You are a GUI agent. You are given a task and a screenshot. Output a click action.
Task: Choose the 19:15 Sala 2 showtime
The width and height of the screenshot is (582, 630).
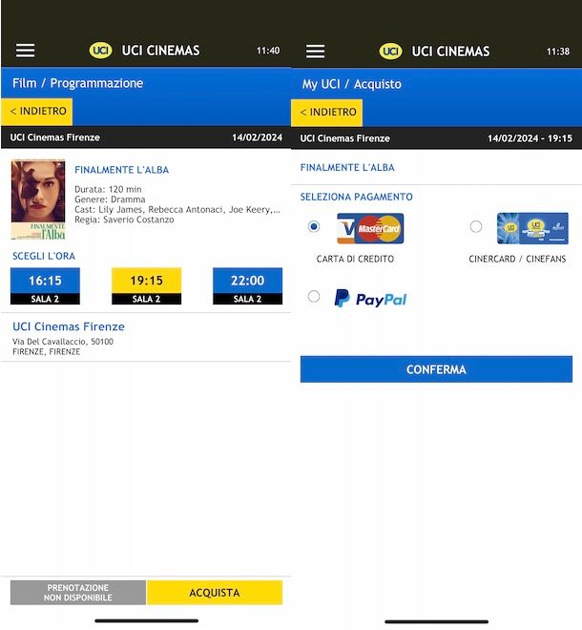(146, 285)
